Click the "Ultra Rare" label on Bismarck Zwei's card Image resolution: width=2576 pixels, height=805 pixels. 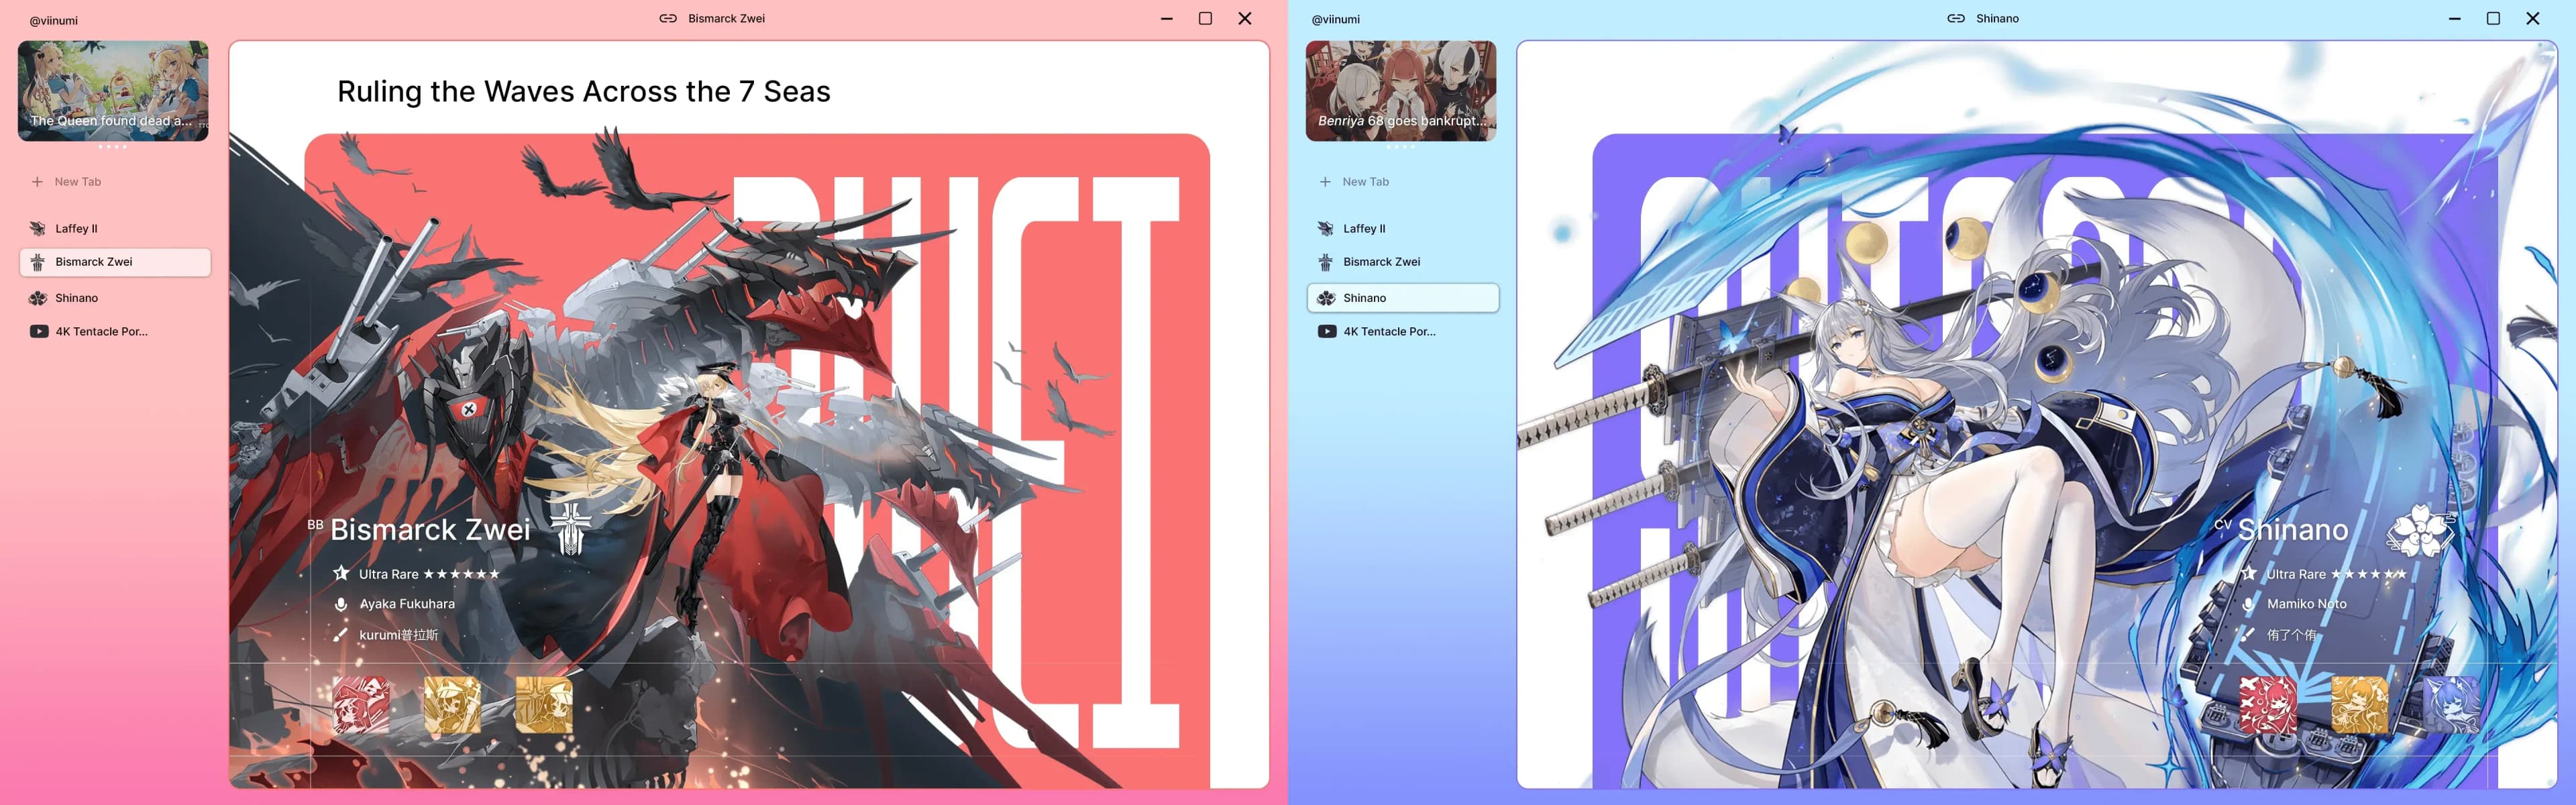[389, 574]
